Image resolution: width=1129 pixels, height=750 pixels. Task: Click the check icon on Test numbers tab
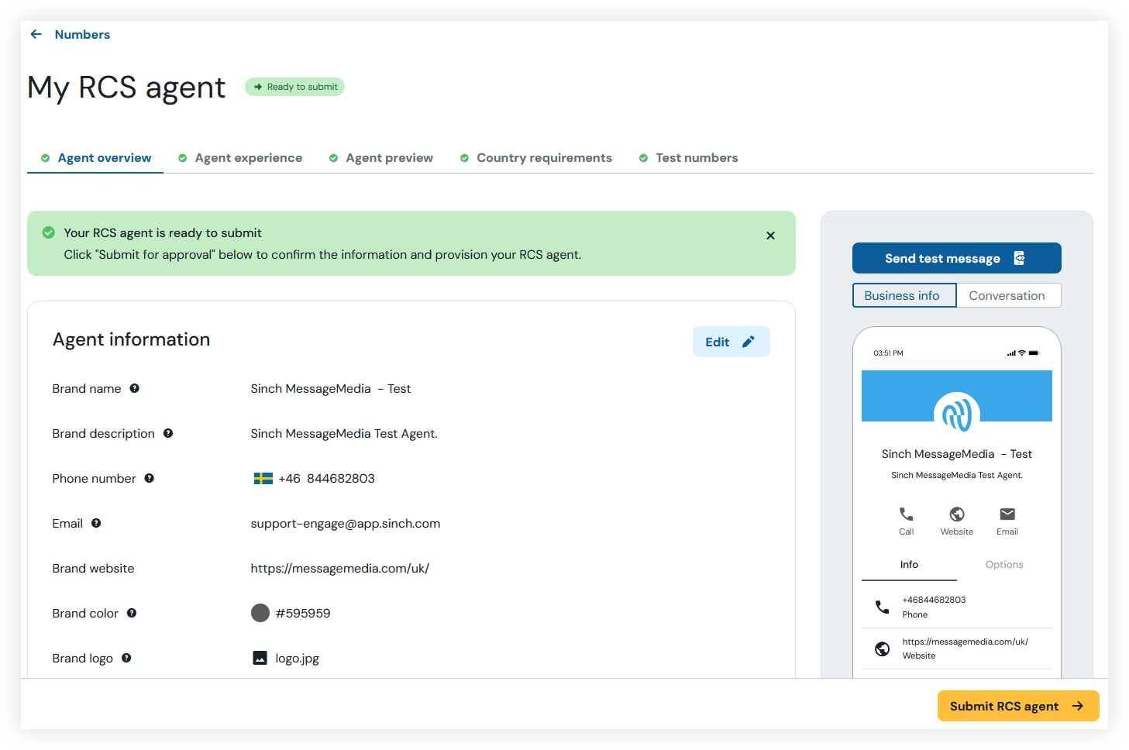[643, 158]
